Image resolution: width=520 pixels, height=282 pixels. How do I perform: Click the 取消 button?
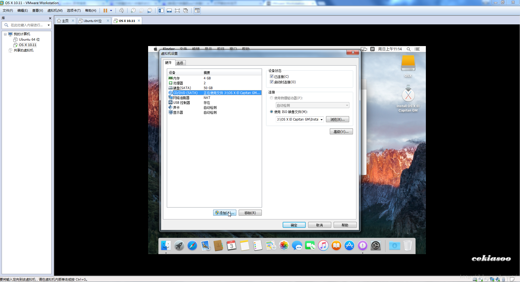pyautogui.click(x=320, y=225)
